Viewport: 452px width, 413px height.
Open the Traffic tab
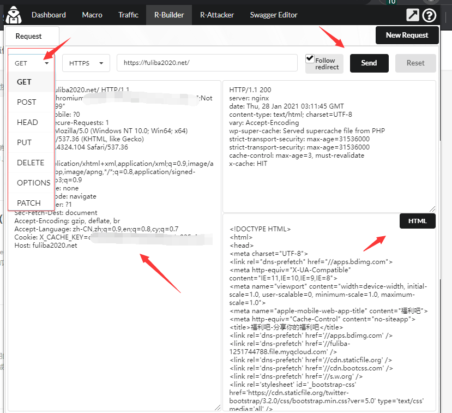[128, 15]
